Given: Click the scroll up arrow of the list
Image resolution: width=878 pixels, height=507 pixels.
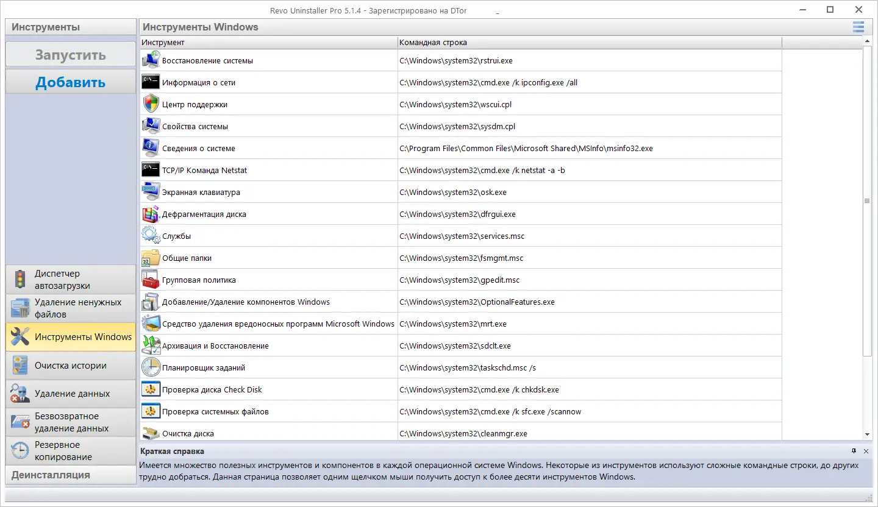Looking at the screenshot, I should point(867,42).
